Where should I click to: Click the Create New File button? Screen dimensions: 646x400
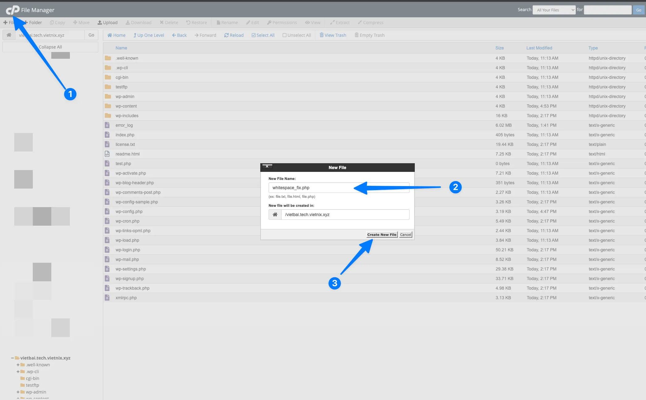[x=381, y=234]
